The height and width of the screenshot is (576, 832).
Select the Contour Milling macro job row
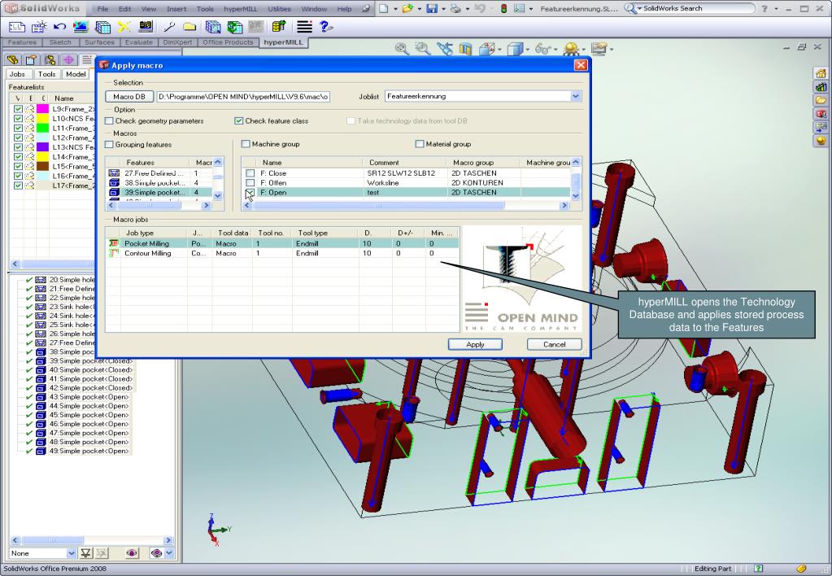pos(283,253)
